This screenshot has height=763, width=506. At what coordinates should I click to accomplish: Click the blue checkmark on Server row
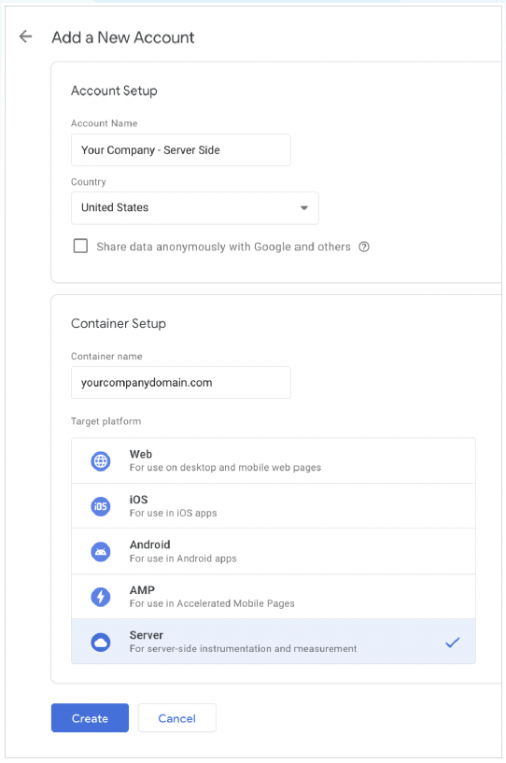point(453,643)
